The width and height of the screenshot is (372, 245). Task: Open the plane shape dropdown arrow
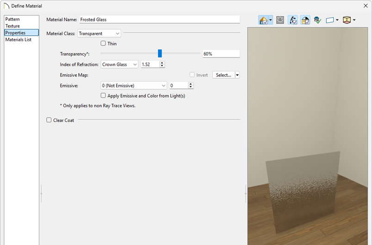(337, 20)
